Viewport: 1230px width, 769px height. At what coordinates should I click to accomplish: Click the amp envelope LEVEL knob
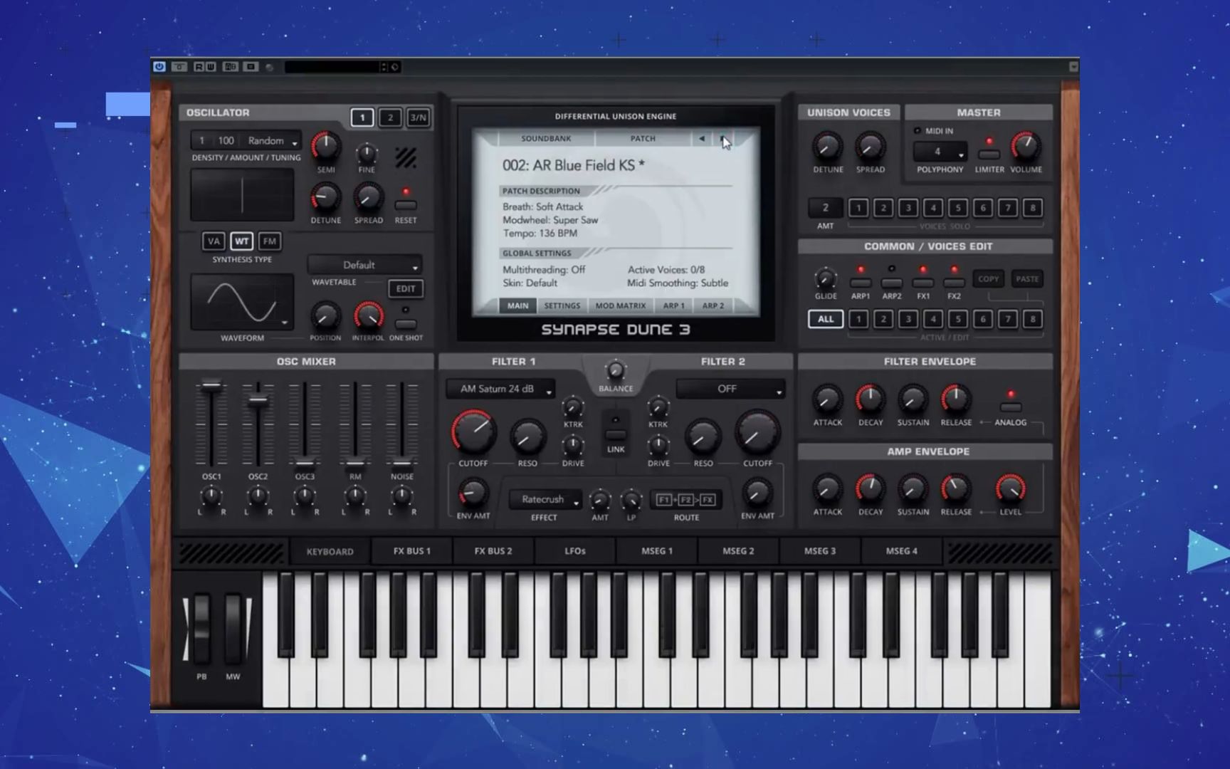(x=1010, y=489)
